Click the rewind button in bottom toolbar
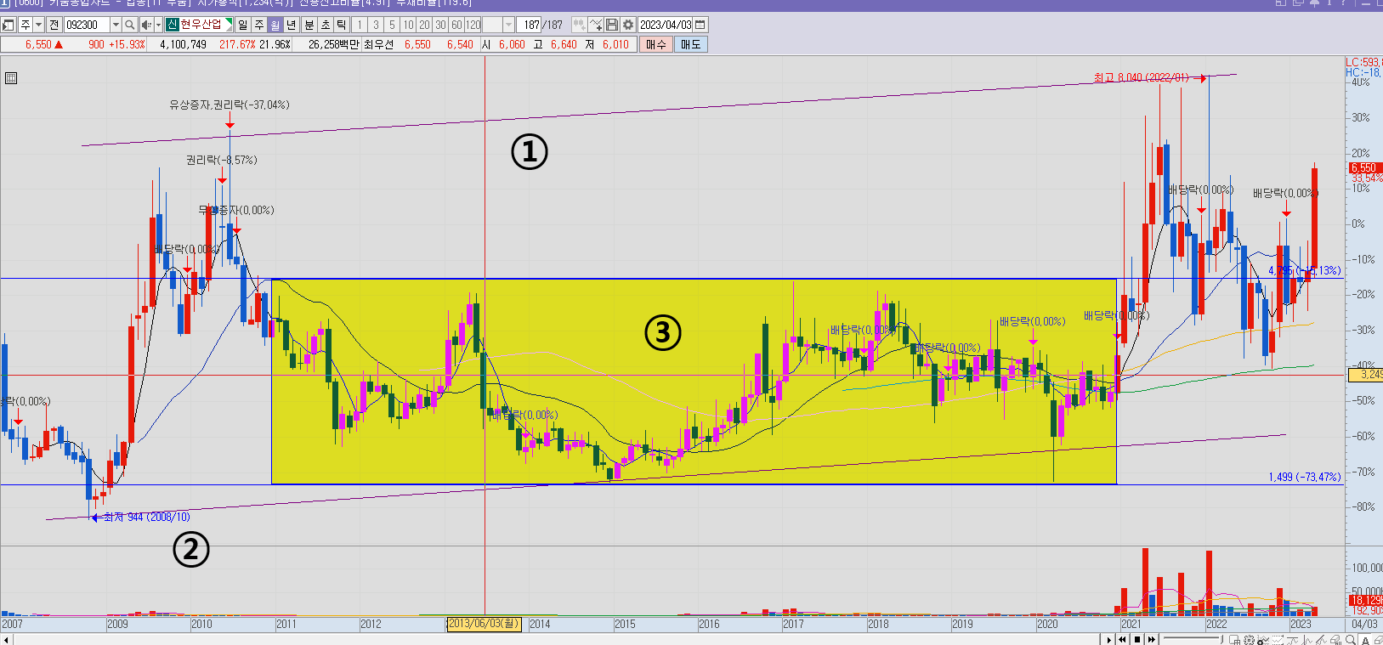Screen dimensions: 1383x645 click(1122, 639)
